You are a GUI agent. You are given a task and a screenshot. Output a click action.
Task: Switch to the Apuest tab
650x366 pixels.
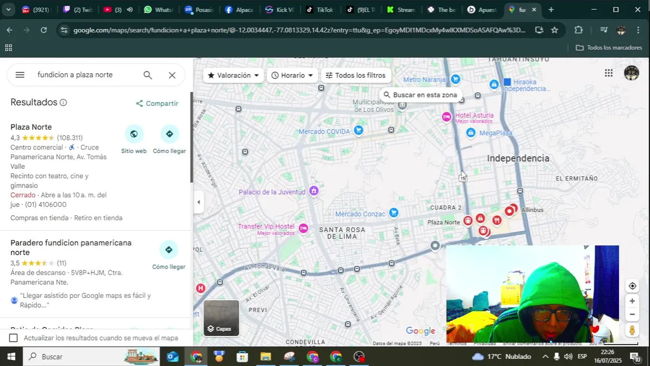[482, 10]
